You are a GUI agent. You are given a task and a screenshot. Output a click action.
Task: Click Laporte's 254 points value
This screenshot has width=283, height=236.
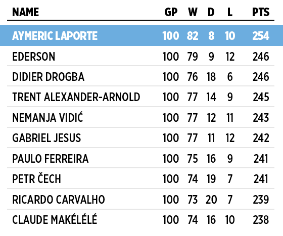(261, 36)
